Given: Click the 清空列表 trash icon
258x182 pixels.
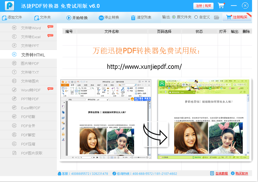Looking at the screenshot, I should click(x=133, y=18).
